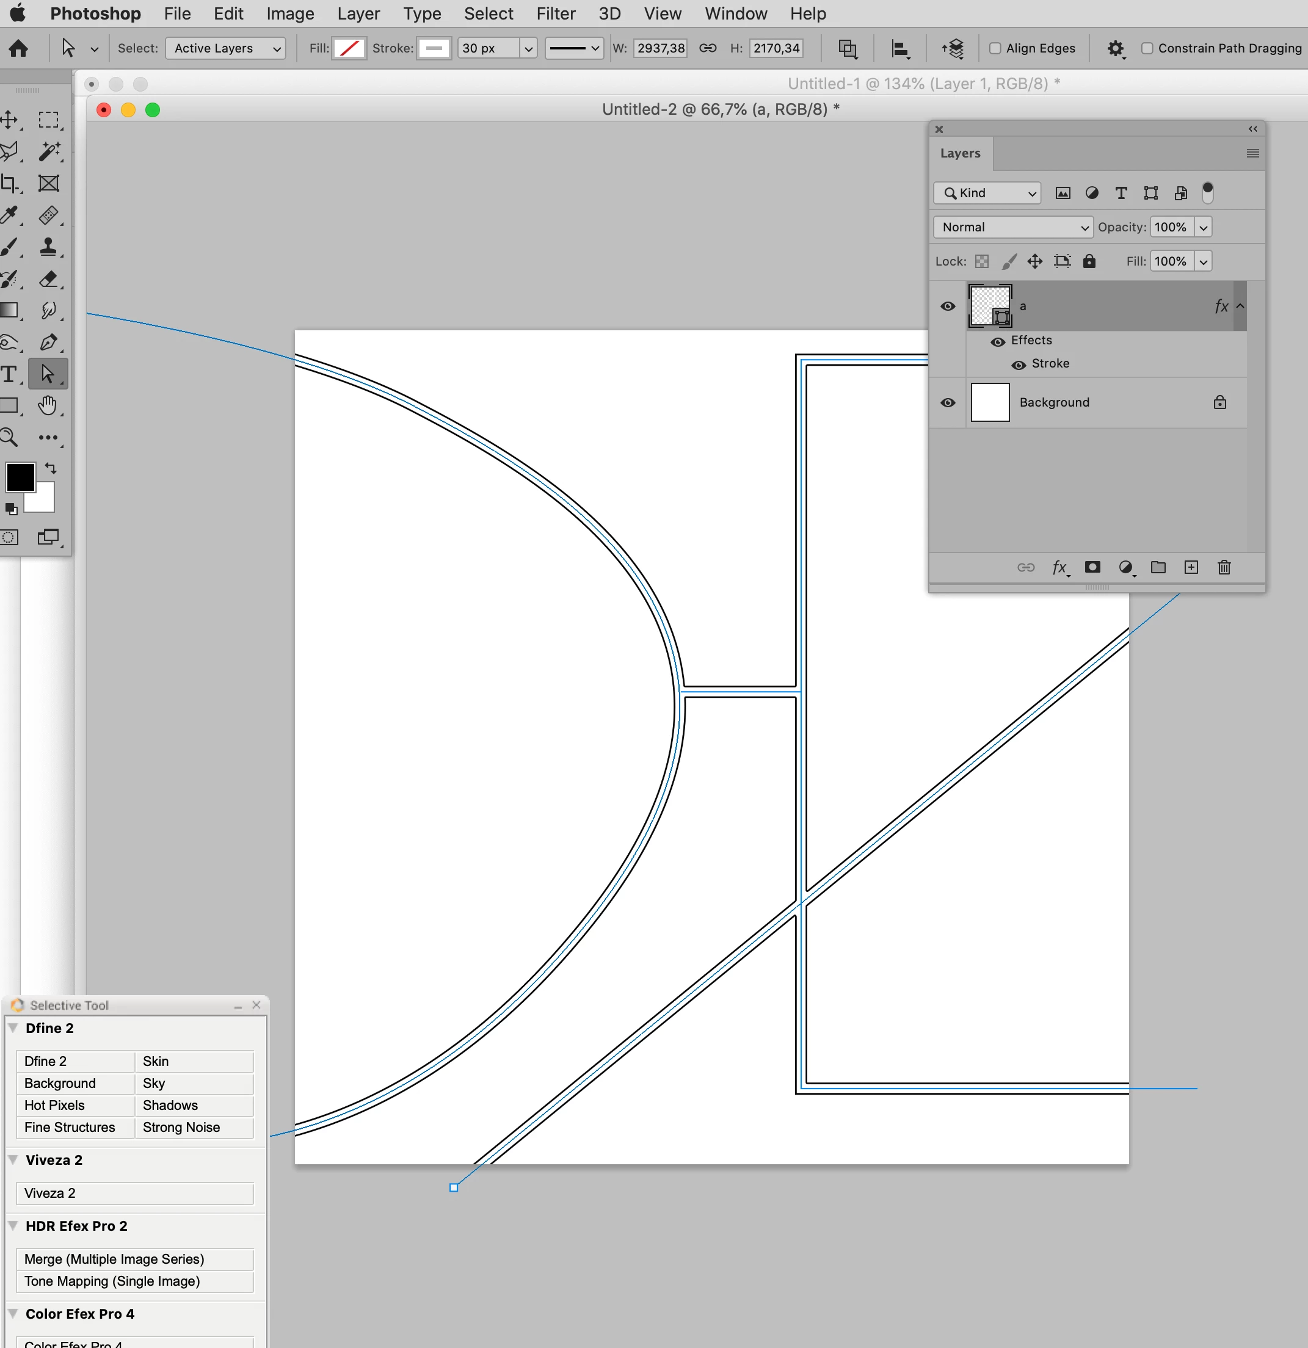Collapse the Dfine 2 section

(x=13, y=1027)
